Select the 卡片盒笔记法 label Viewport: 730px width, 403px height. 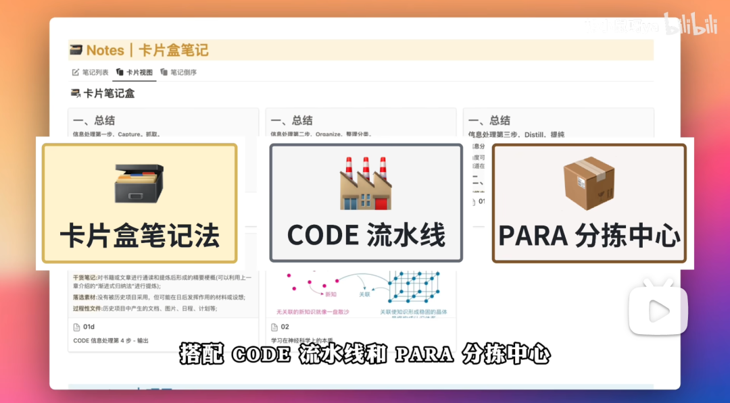click(140, 236)
